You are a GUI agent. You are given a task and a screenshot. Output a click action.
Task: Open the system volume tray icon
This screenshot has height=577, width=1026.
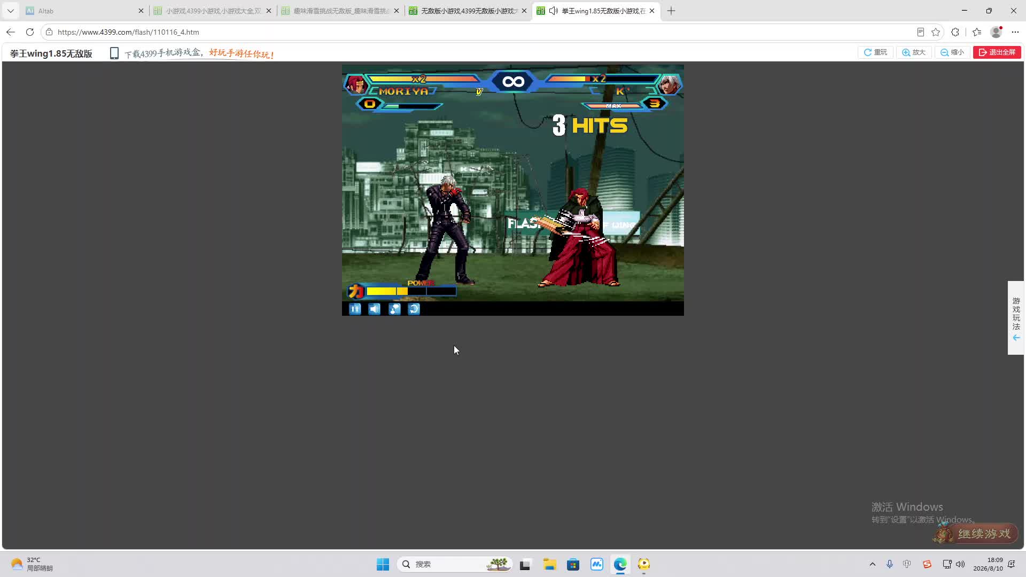tap(960, 564)
